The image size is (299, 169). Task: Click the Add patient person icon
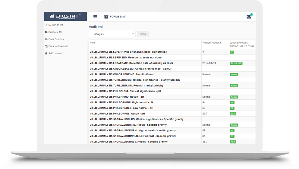point(46,53)
